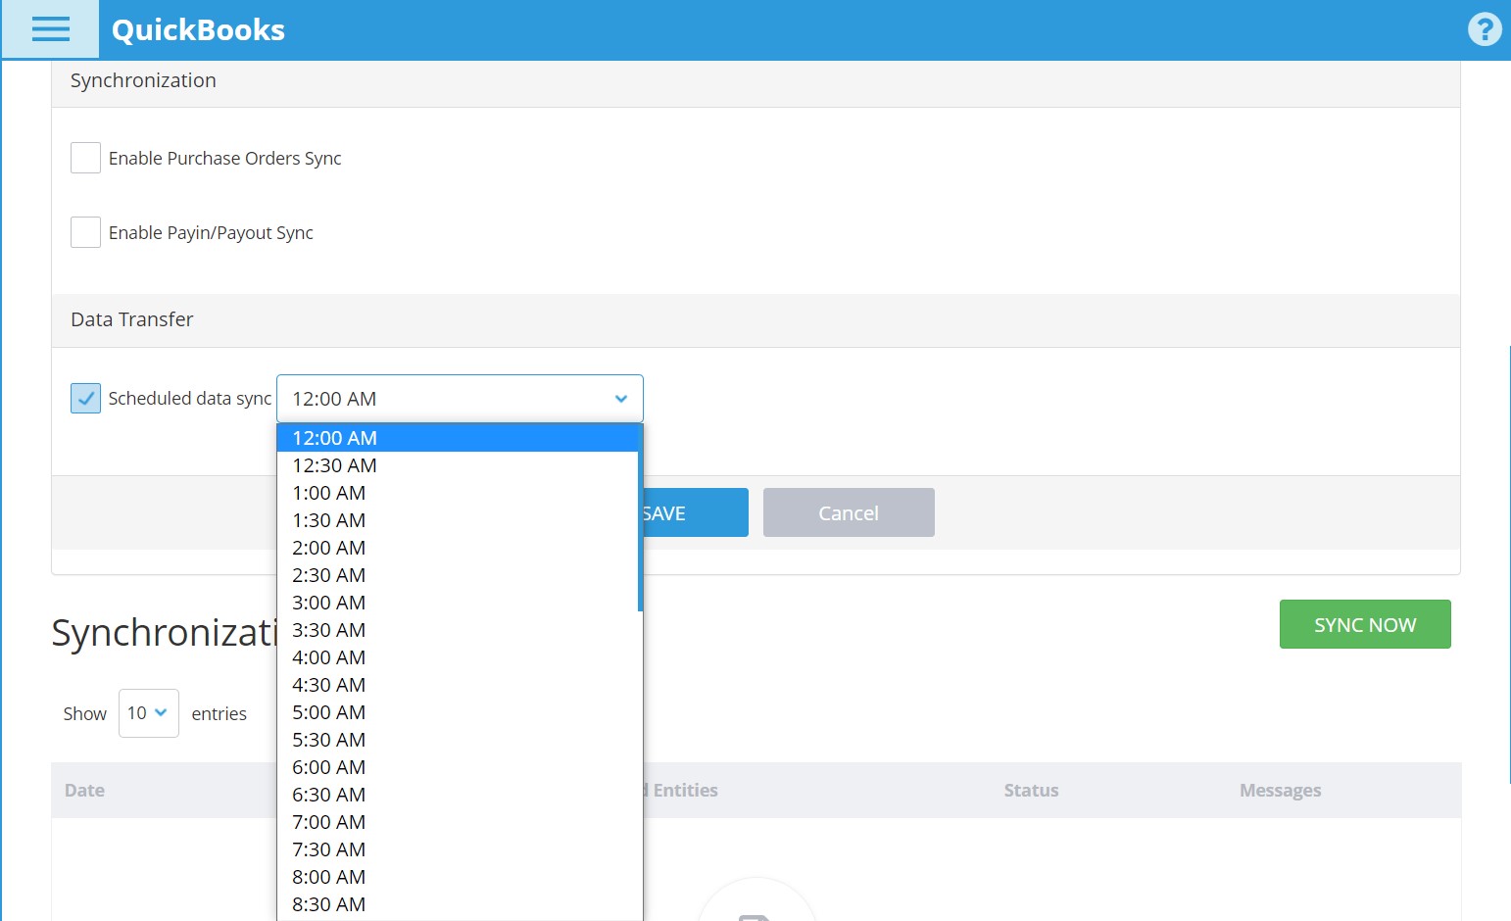Image resolution: width=1511 pixels, height=921 pixels.
Task: Pick 2:00 AM option
Action: (458, 548)
